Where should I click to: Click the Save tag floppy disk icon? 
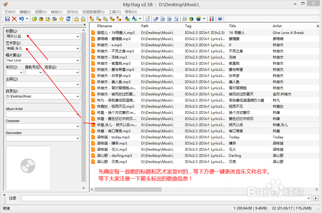click(7, 19)
